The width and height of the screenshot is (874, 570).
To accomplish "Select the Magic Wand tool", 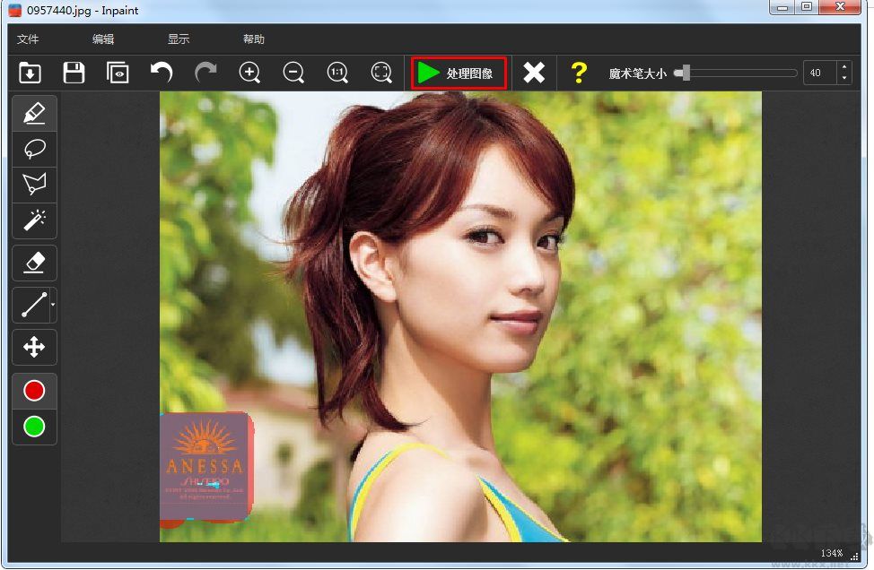I will pyautogui.click(x=33, y=220).
